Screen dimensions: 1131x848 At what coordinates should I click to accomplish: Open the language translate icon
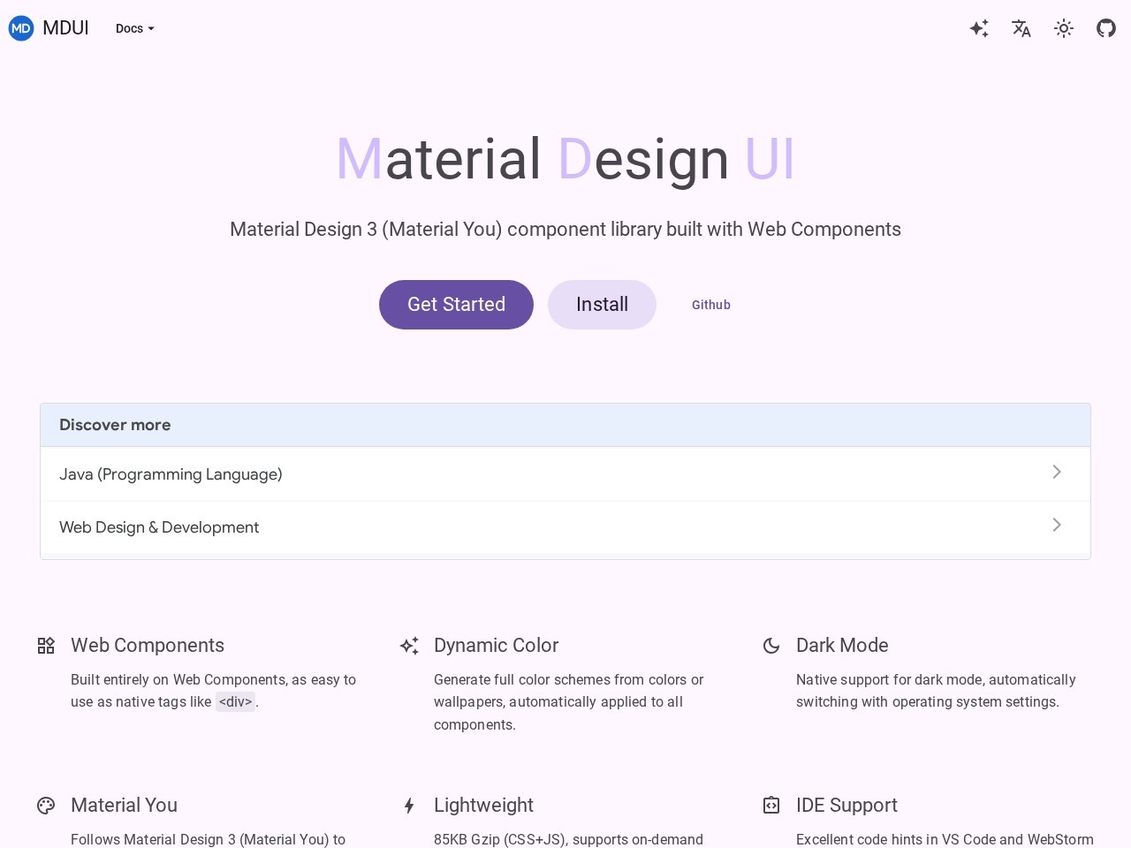click(1021, 28)
